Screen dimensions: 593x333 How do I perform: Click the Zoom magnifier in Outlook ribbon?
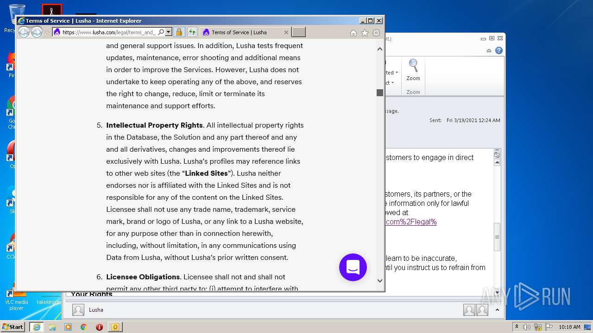click(413, 70)
